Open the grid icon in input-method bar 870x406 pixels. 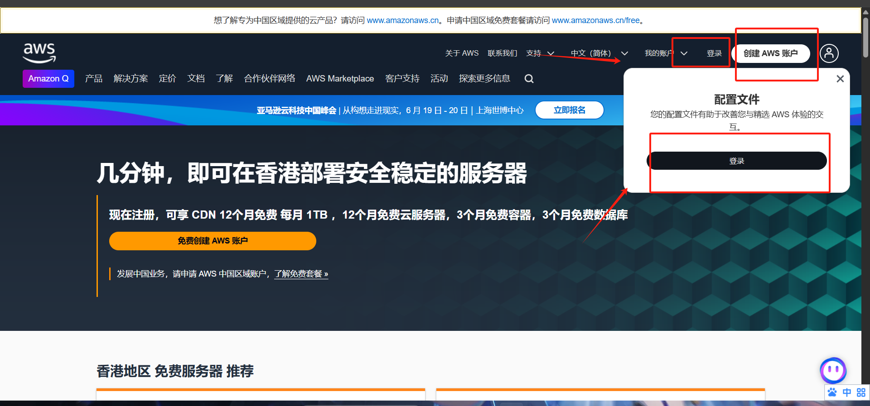[x=861, y=392]
